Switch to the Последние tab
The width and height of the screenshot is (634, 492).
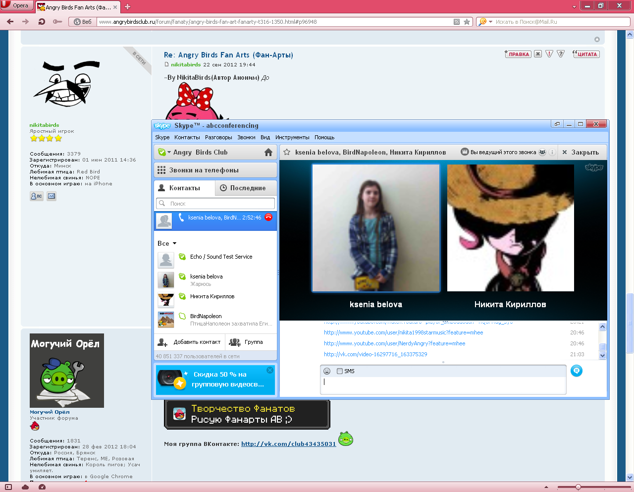coord(246,188)
